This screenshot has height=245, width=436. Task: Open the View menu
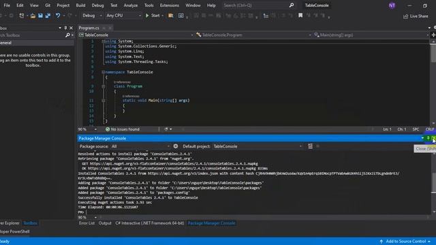point(34,5)
